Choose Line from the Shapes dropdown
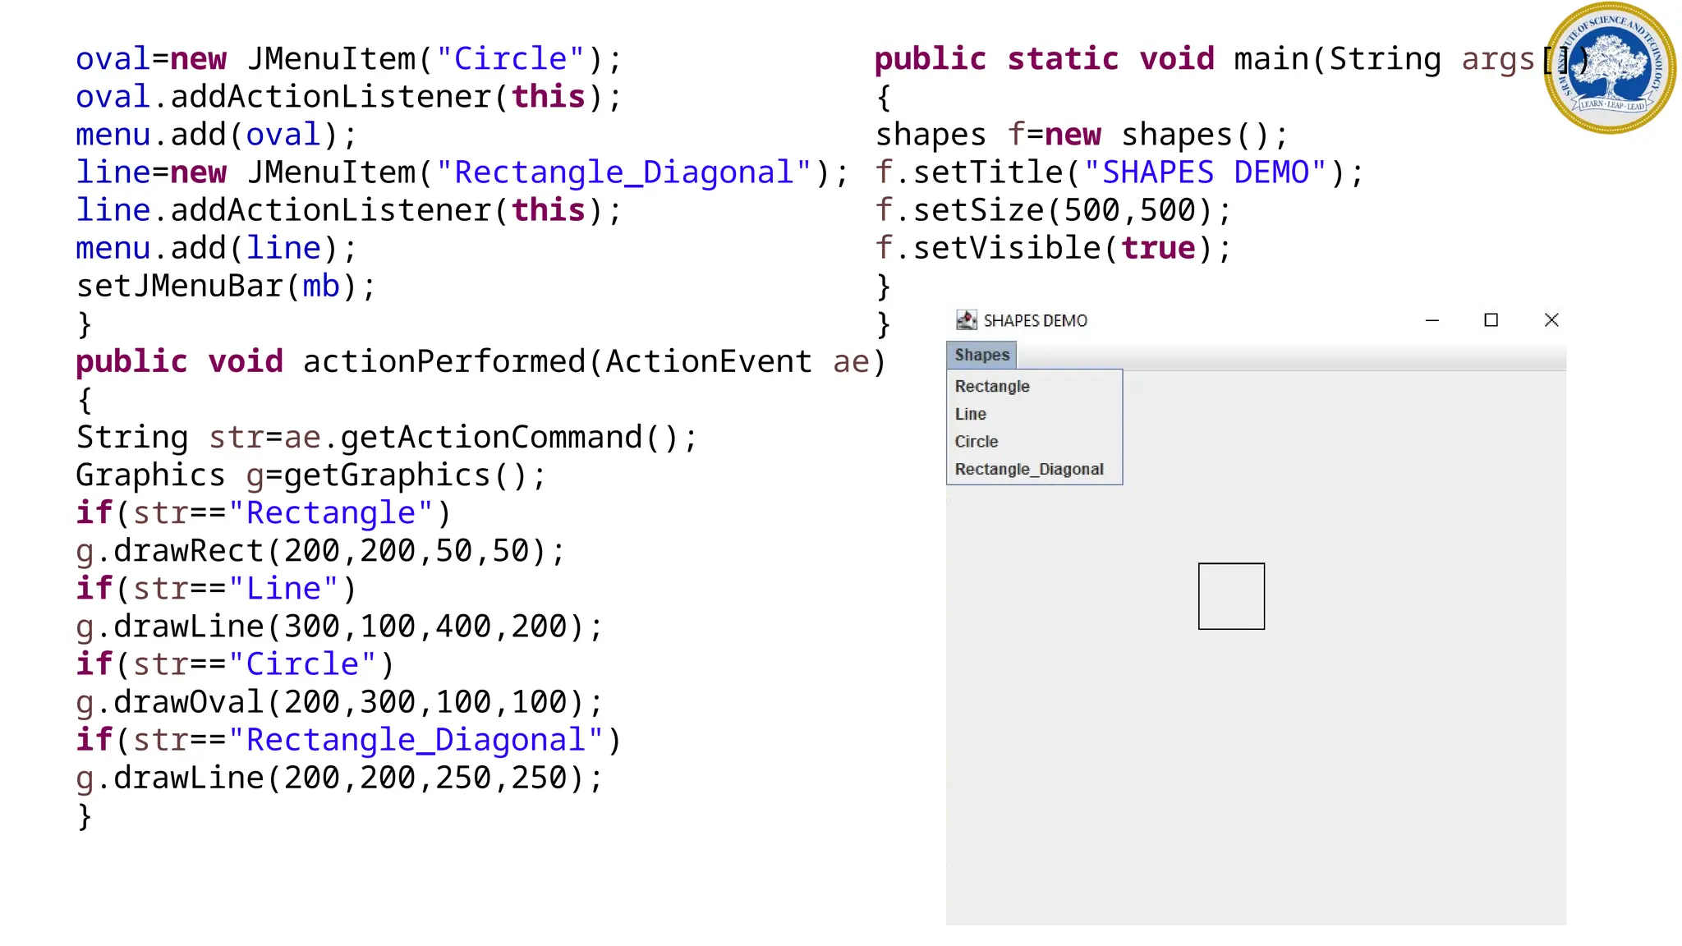The width and height of the screenshot is (1682, 946). click(971, 414)
